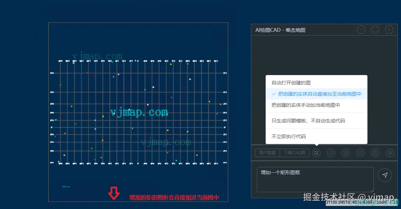
Task: Click the message card icon in toolbar
Action: point(360,153)
